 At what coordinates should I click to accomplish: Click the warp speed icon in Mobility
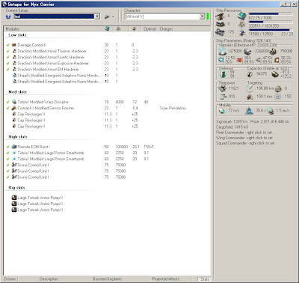271,111
